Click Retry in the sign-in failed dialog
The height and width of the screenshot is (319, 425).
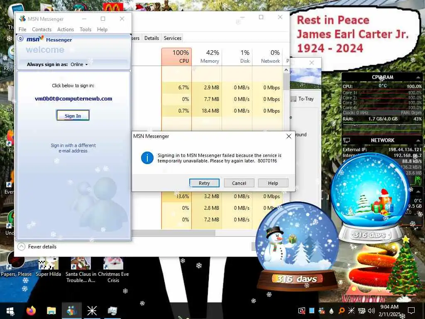click(x=204, y=183)
